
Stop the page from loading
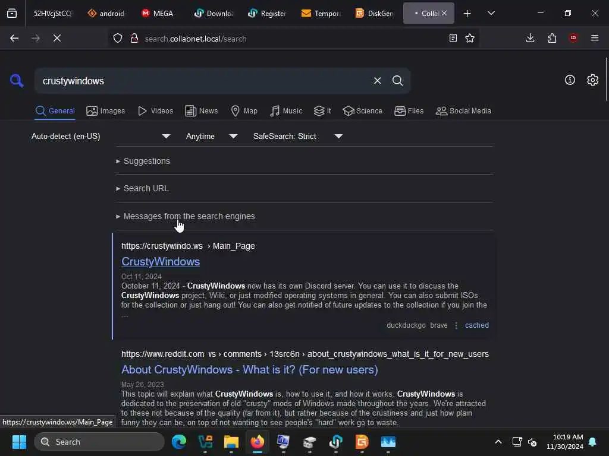tap(57, 38)
